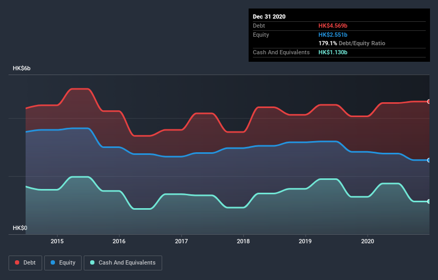
Task: Click the 2017 x-axis label
Action: [x=181, y=241]
